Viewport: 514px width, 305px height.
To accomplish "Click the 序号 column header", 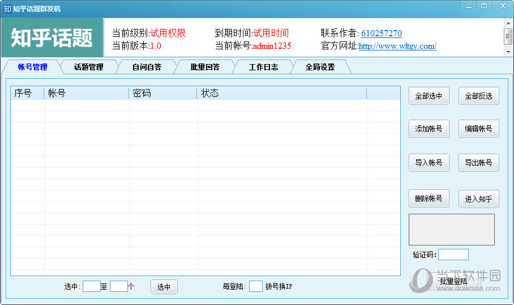I will [x=27, y=93].
